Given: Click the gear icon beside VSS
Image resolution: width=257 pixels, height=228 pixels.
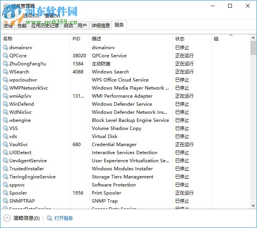Looking at the screenshot, I should 5,128.
